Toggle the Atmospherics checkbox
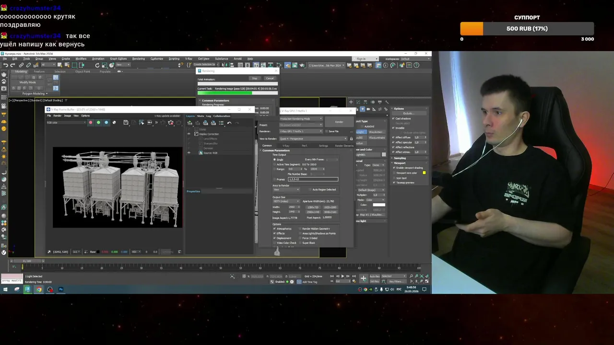Screen dimensions: 614x345 pyautogui.click(x=274, y=229)
